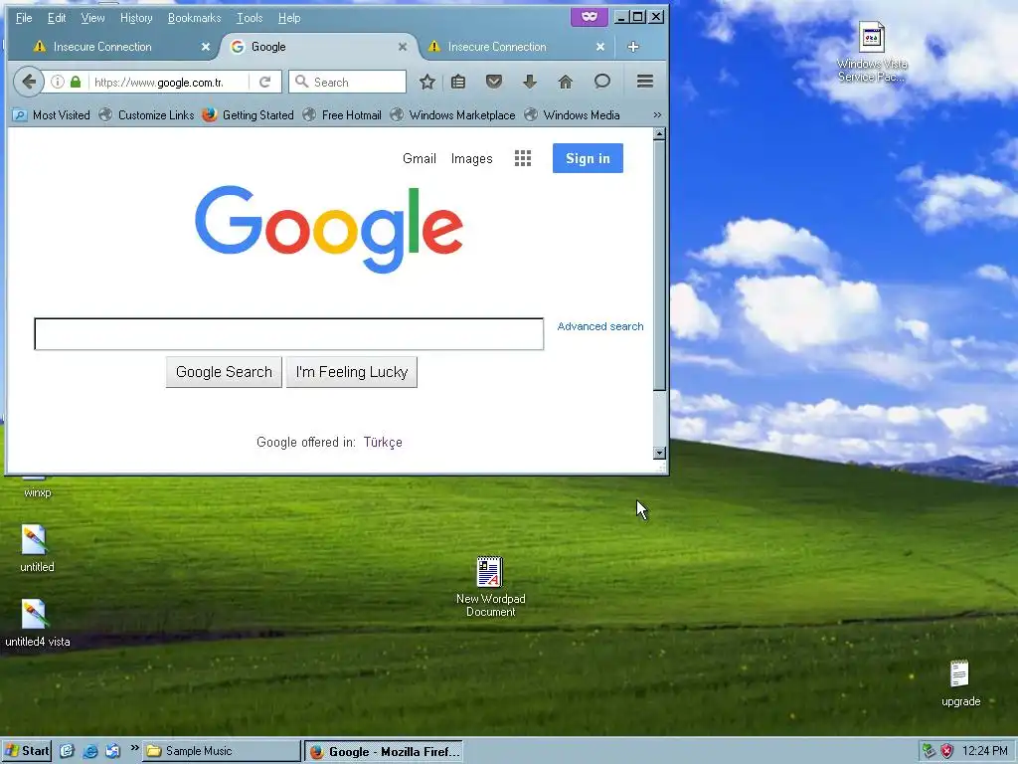Open the chat bubble Hello icon
Screen dimensions: 1018x764
tap(601, 82)
